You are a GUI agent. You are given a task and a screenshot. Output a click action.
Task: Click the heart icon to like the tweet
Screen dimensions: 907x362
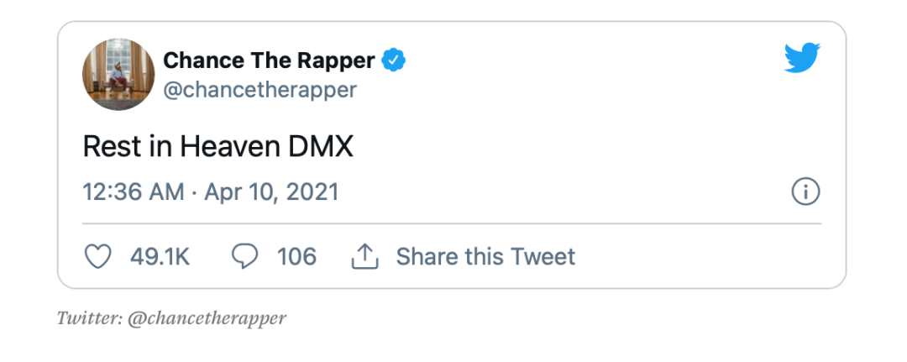[x=99, y=256]
